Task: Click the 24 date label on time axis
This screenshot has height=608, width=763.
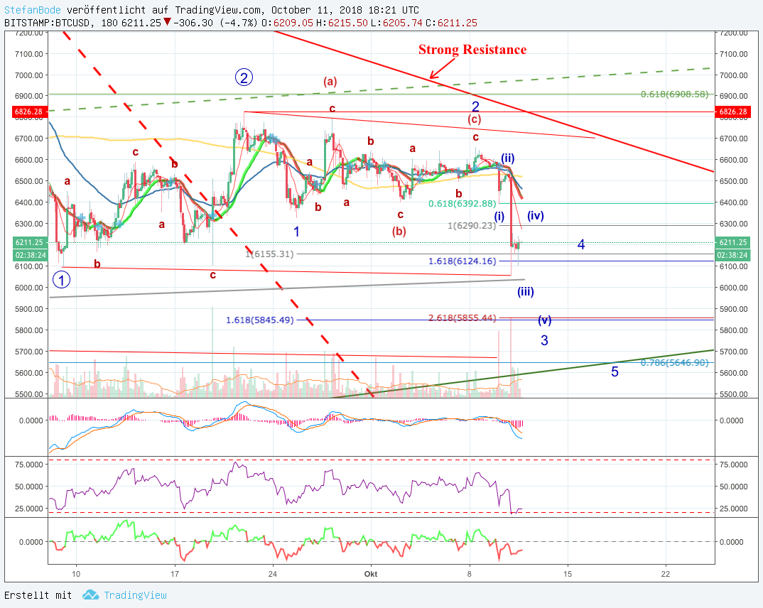Action: coord(273,574)
